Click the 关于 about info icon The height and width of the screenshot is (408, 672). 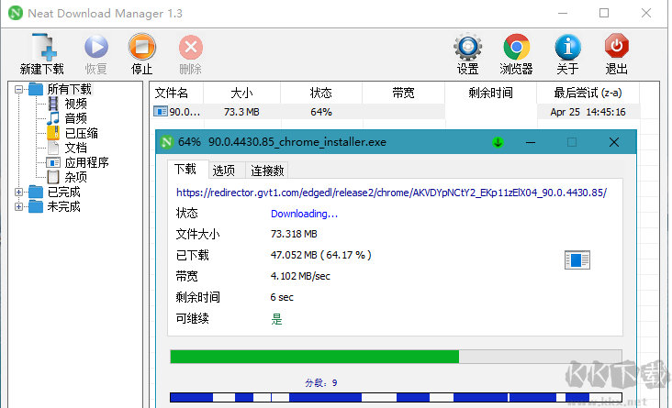point(568,47)
